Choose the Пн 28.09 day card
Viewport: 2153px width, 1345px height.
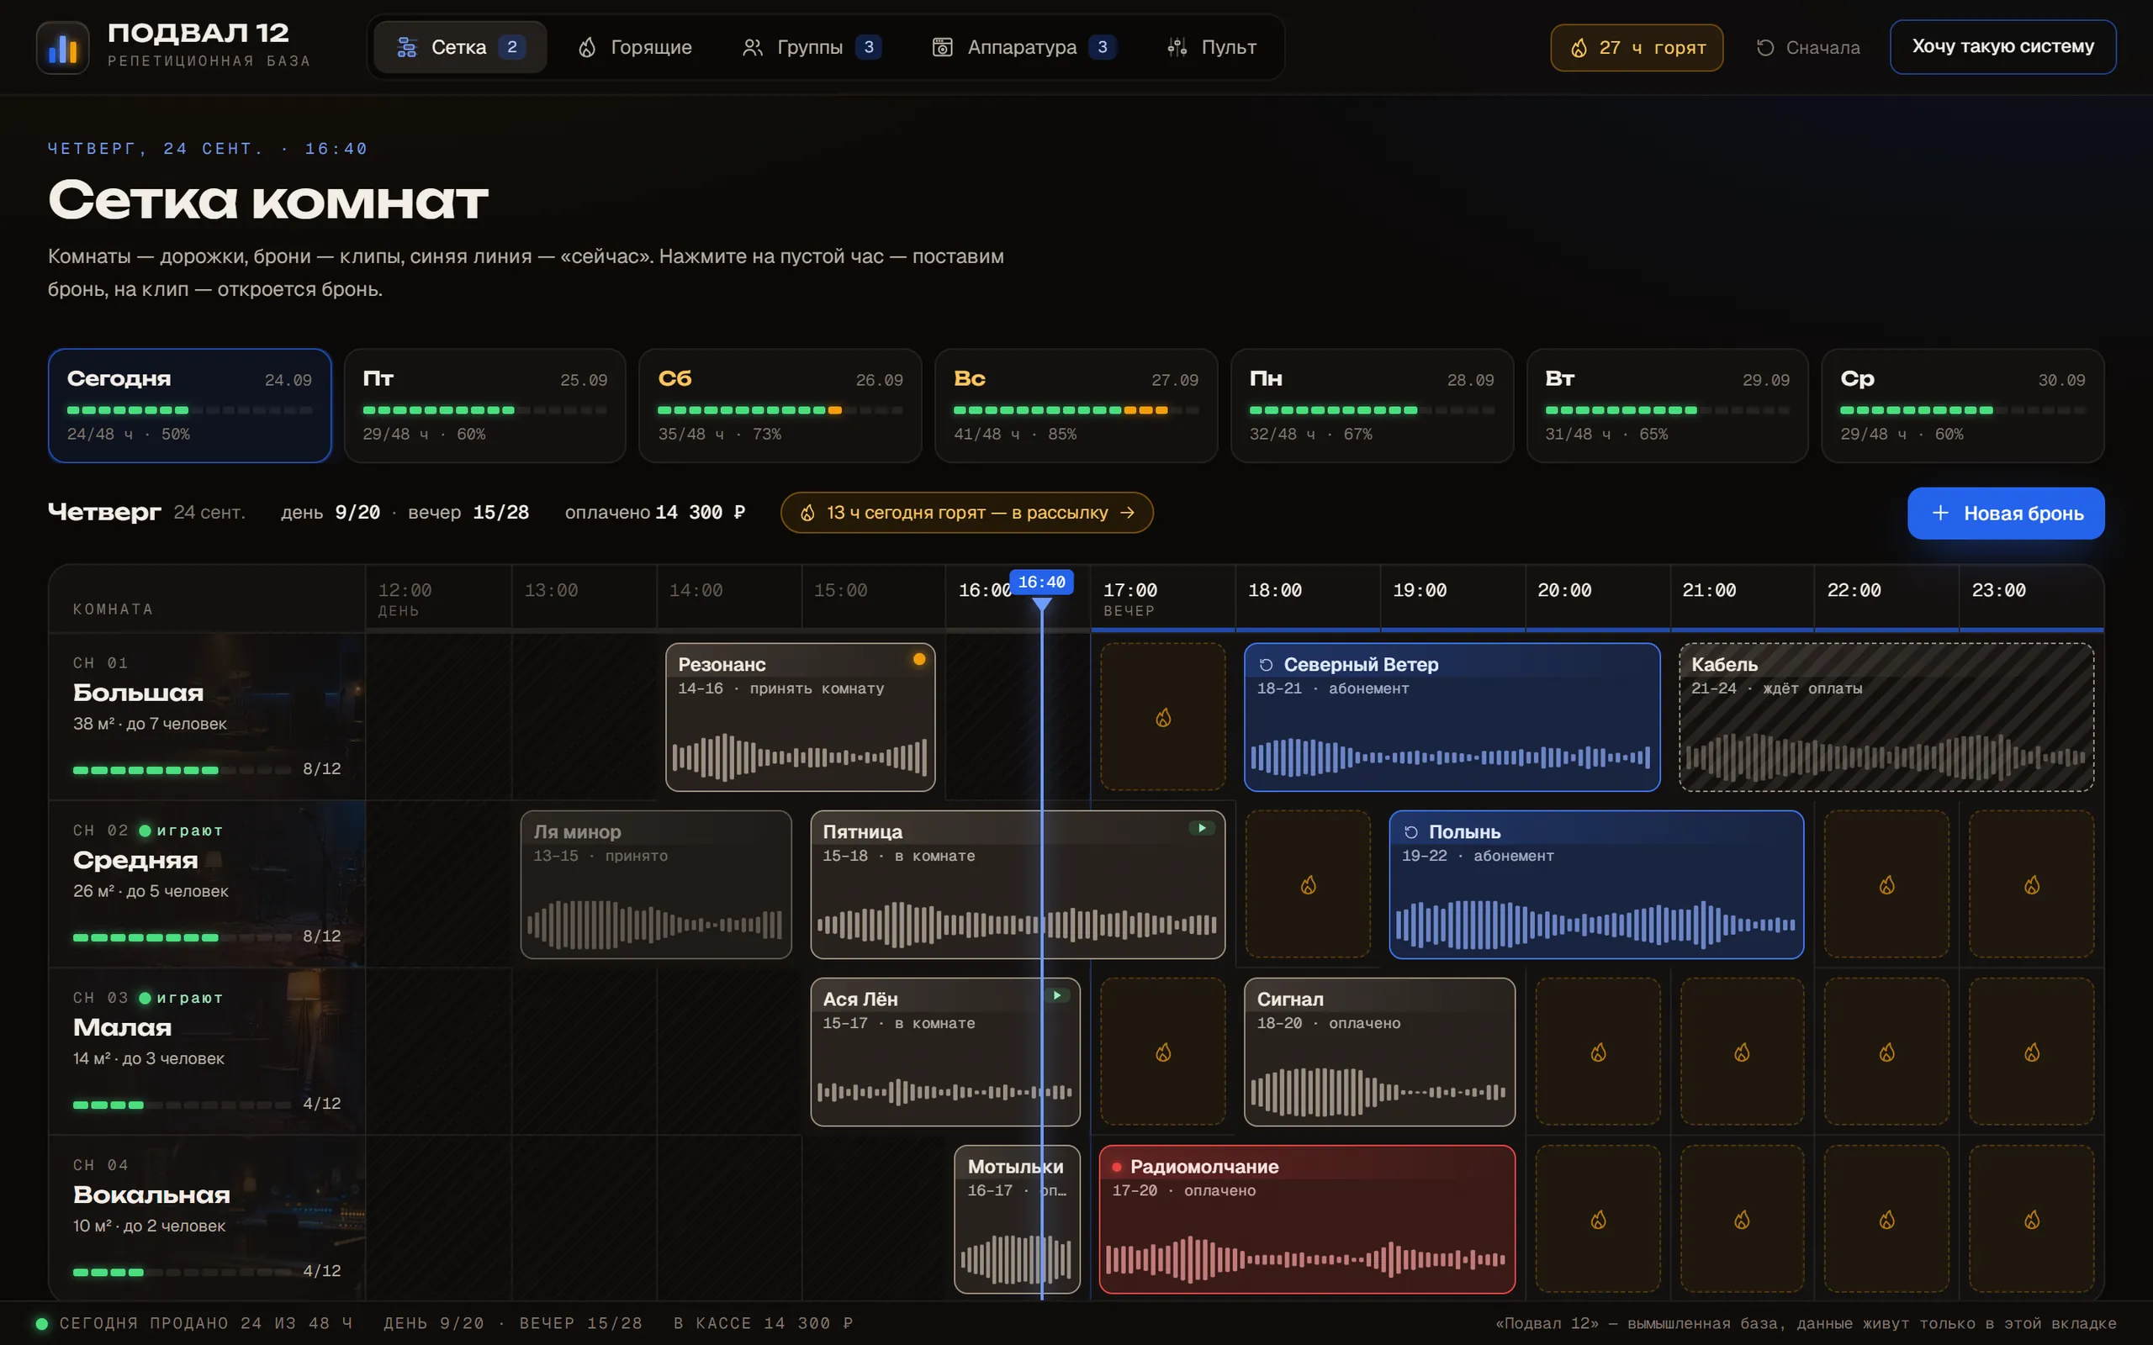click(1372, 406)
